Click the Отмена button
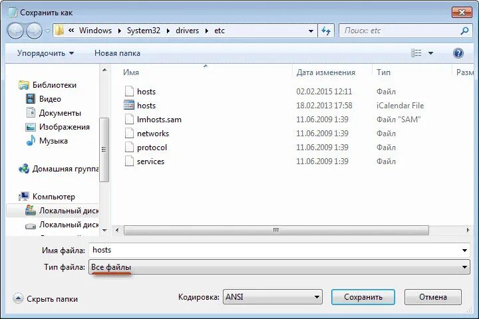This screenshot has width=479, height=319. pos(433,297)
